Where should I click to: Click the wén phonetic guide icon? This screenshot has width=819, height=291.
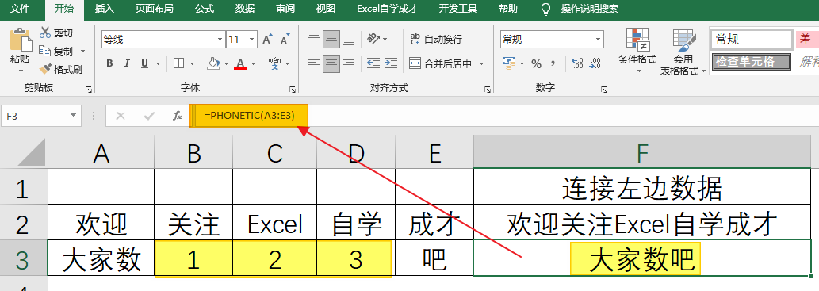coord(275,63)
